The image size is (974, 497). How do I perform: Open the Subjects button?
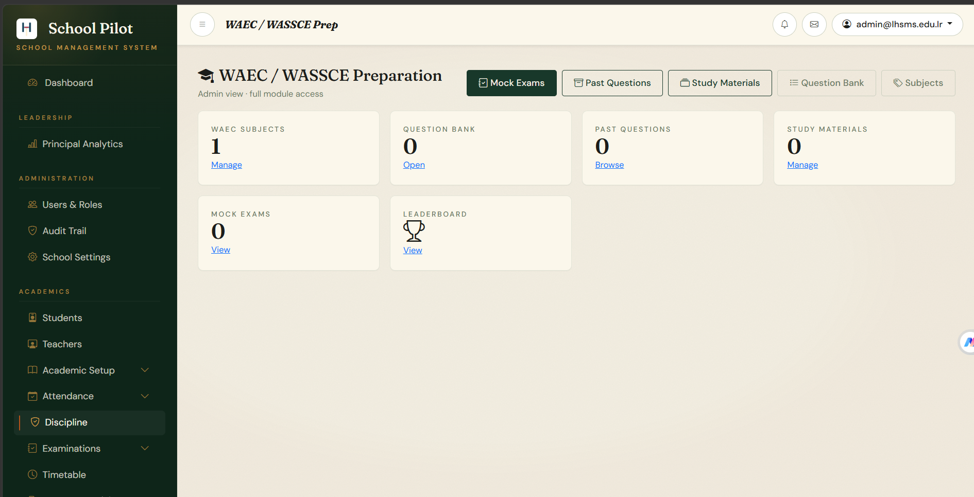click(918, 83)
